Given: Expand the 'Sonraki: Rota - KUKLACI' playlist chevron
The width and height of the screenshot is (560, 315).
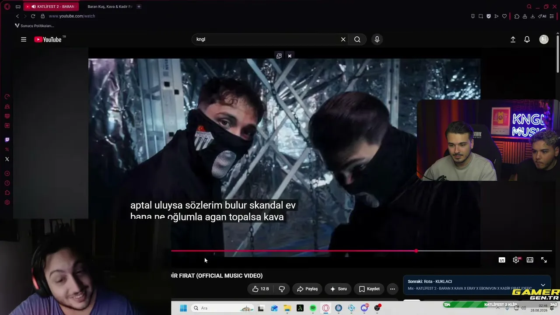Looking at the screenshot, I should pos(543,285).
